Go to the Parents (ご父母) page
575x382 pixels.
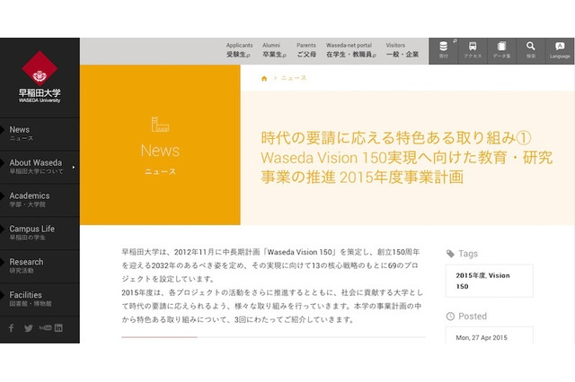point(306,50)
